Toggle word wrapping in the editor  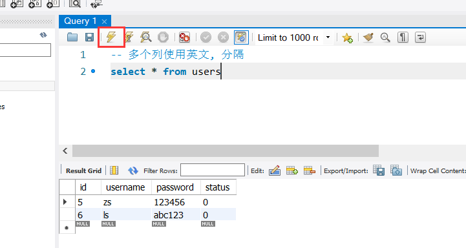pyautogui.click(x=420, y=37)
